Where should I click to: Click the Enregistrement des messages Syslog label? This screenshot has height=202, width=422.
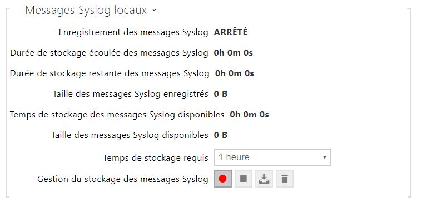tap(133, 32)
